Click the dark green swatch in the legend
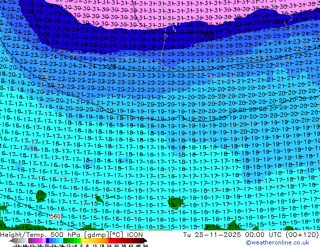The image size is (320, 247). 65,240
